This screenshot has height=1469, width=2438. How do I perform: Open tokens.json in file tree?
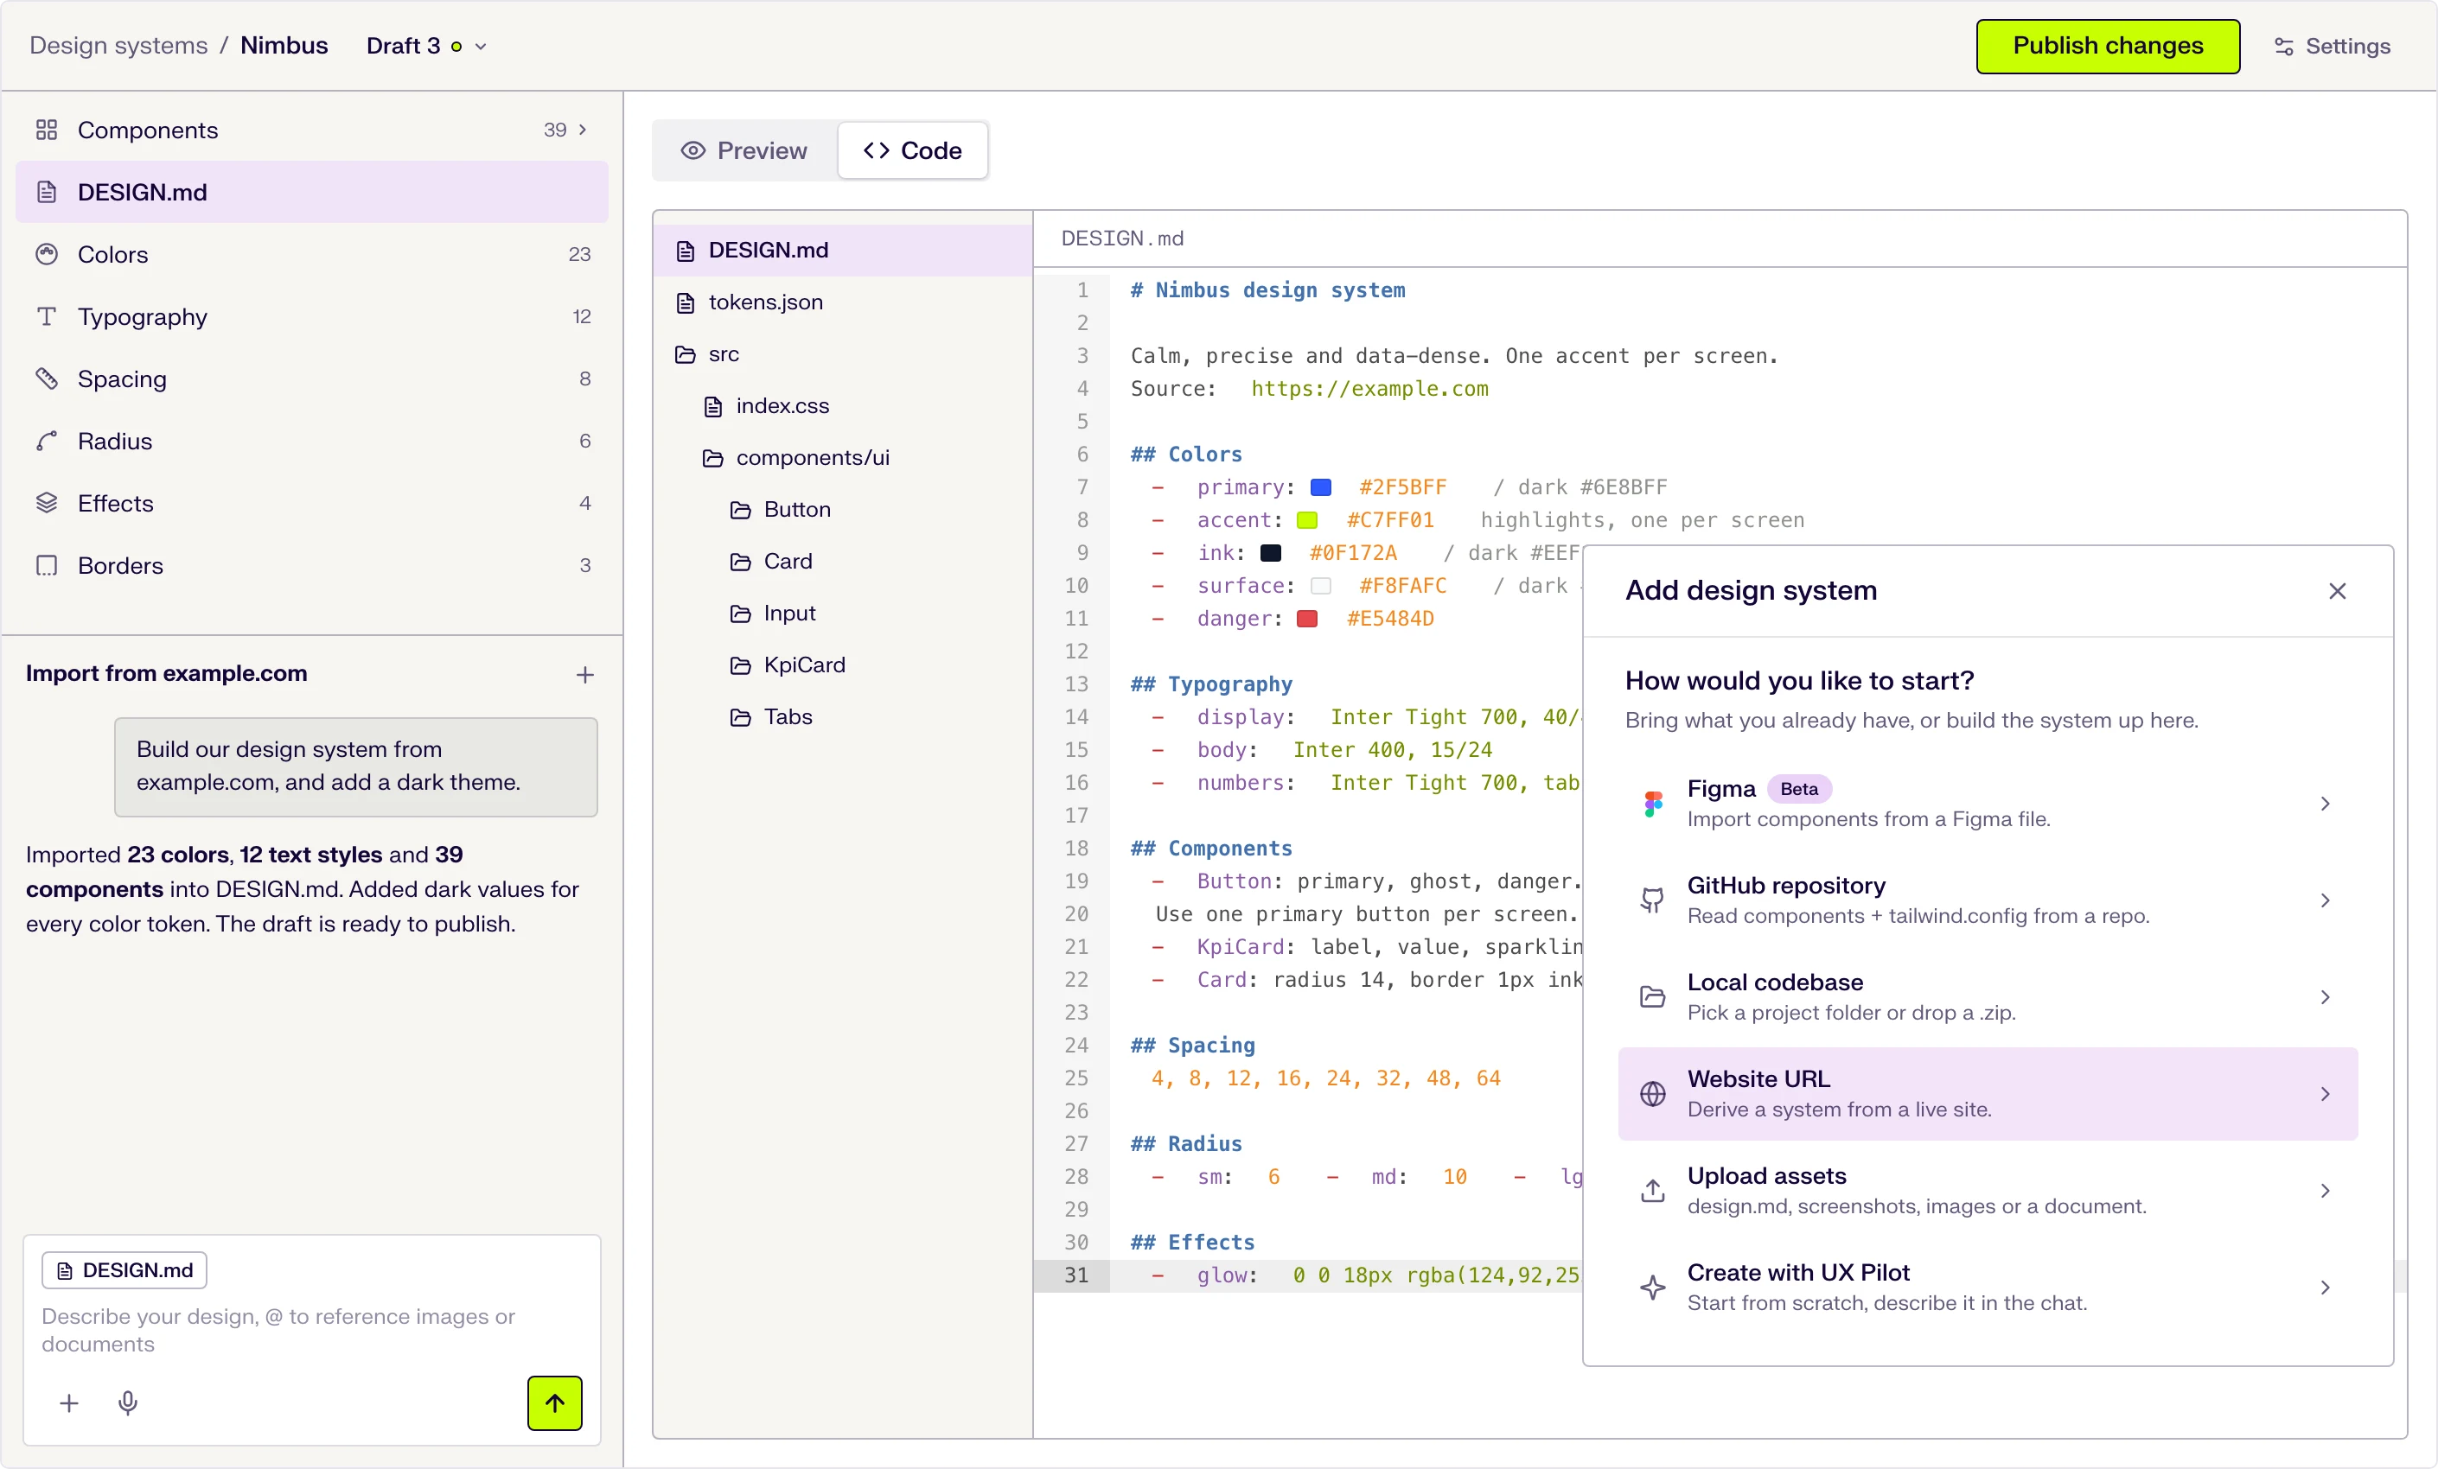coord(843,302)
